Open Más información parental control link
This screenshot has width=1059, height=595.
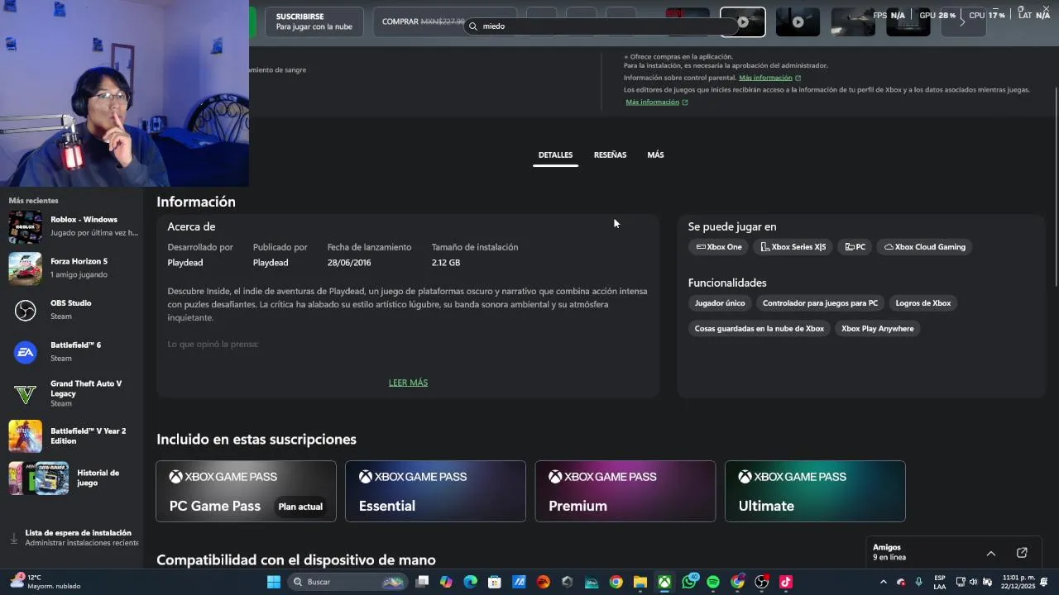point(765,78)
